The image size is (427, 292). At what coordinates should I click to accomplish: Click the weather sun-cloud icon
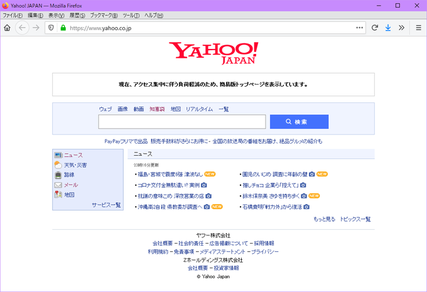click(x=58, y=165)
